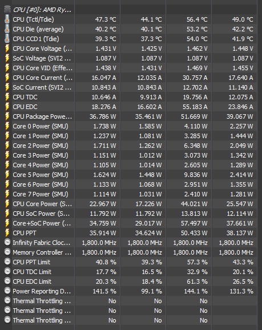Click thermometer icon beside CPU (Tctl/Tdie)
Screen dimensions: 262x330
tap(7, 19)
